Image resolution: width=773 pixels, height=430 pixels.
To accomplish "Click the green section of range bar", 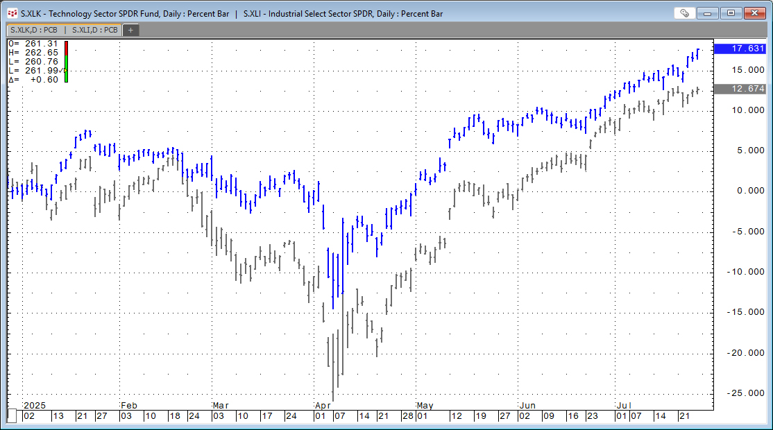I will tap(67, 75).
